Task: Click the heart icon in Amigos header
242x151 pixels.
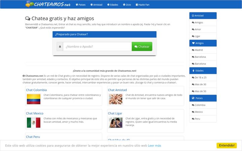Action: pyautogui.click(x=193, y=43)
